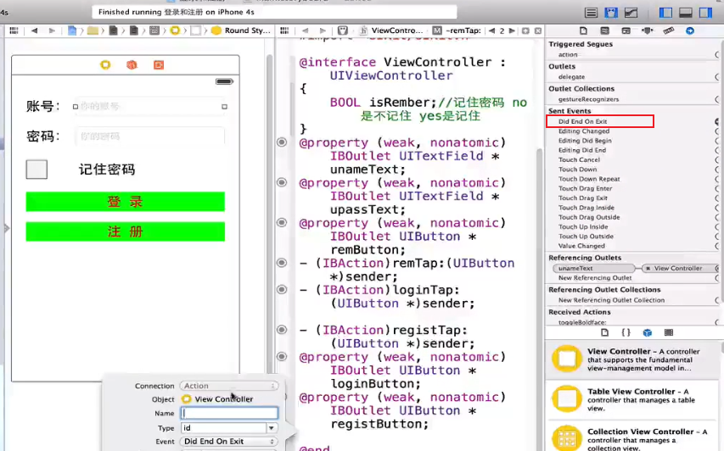Click the connection circle beside registTap: action

282,330
